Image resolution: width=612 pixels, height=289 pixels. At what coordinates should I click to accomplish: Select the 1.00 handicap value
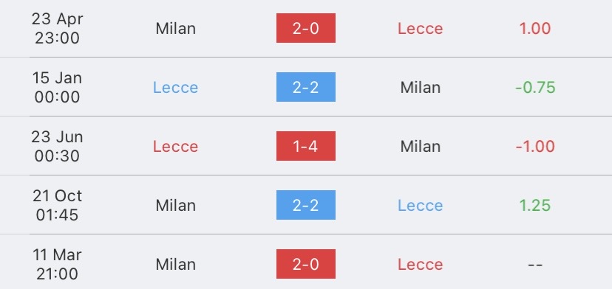[534, 29]
